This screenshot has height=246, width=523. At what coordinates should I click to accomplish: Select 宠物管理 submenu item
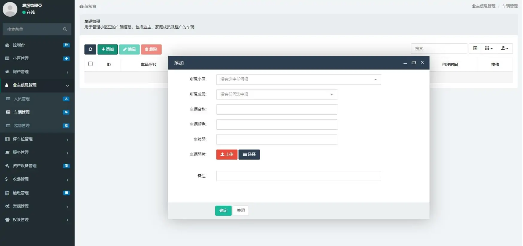pos(37,126)
